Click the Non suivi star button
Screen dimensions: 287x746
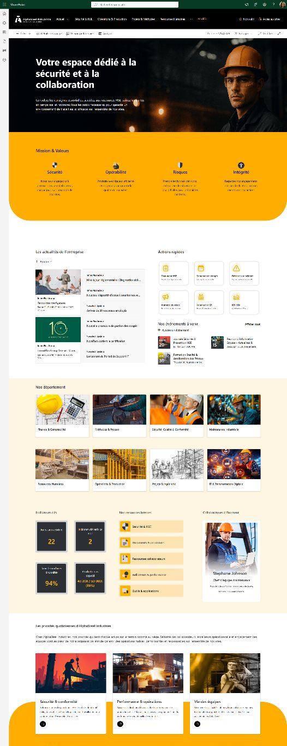(x=247, y=19)
